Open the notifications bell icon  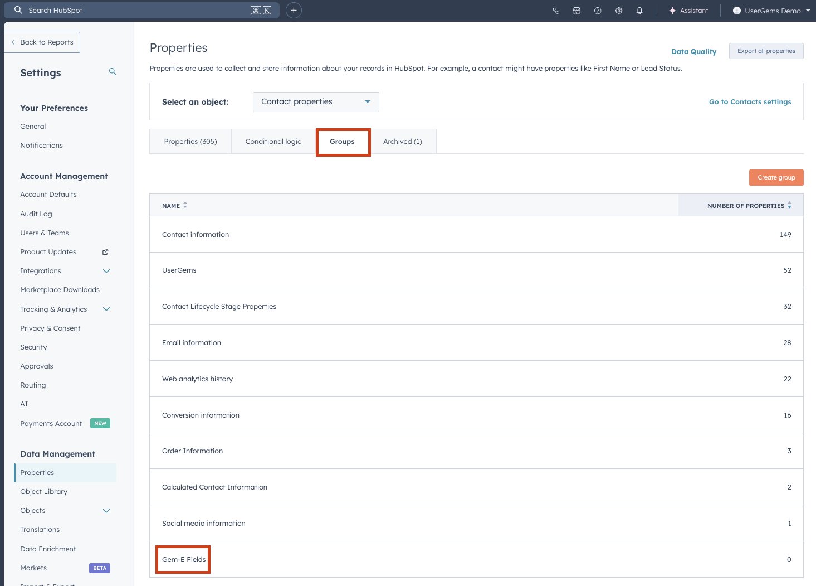click(639, 11)
